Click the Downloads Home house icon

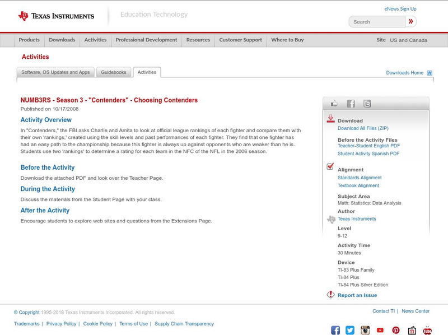click(x=430, y=73)
